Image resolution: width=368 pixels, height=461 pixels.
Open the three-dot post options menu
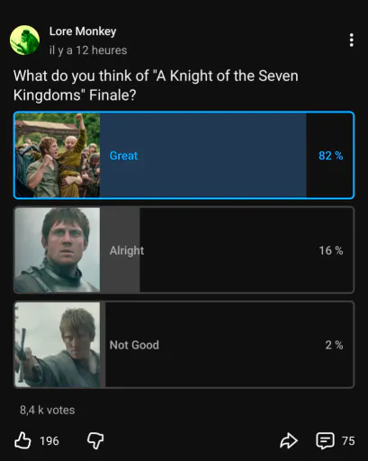tap(351, 41)
